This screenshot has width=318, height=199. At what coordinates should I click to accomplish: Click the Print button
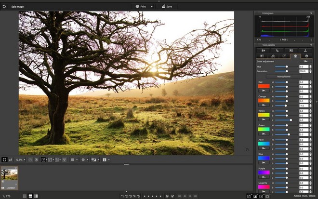[141, 6]
